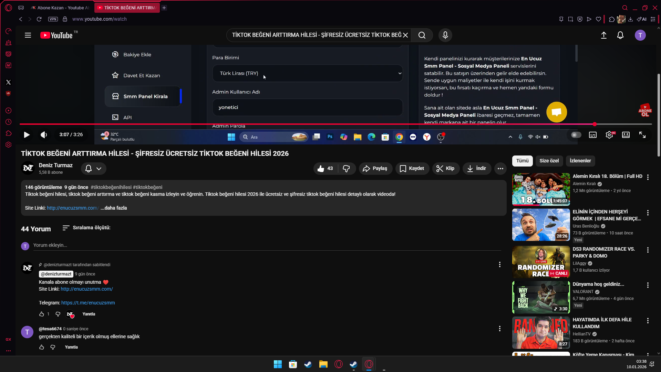The width and height of the screenshot is (661, 372).
Task: Open comment sort order Sıralama ölçütü
Action: tap(86, 228)
